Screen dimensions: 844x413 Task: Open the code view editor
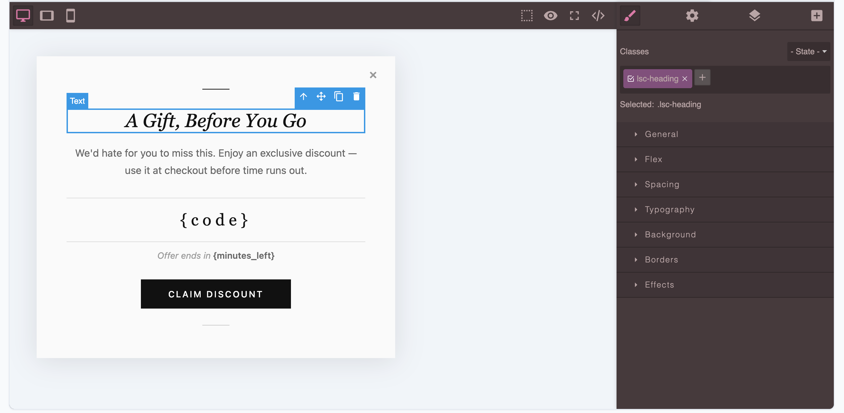click(598, 16)
